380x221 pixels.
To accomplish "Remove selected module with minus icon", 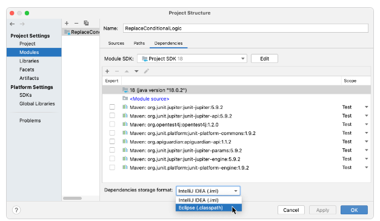I will point(76,23).
